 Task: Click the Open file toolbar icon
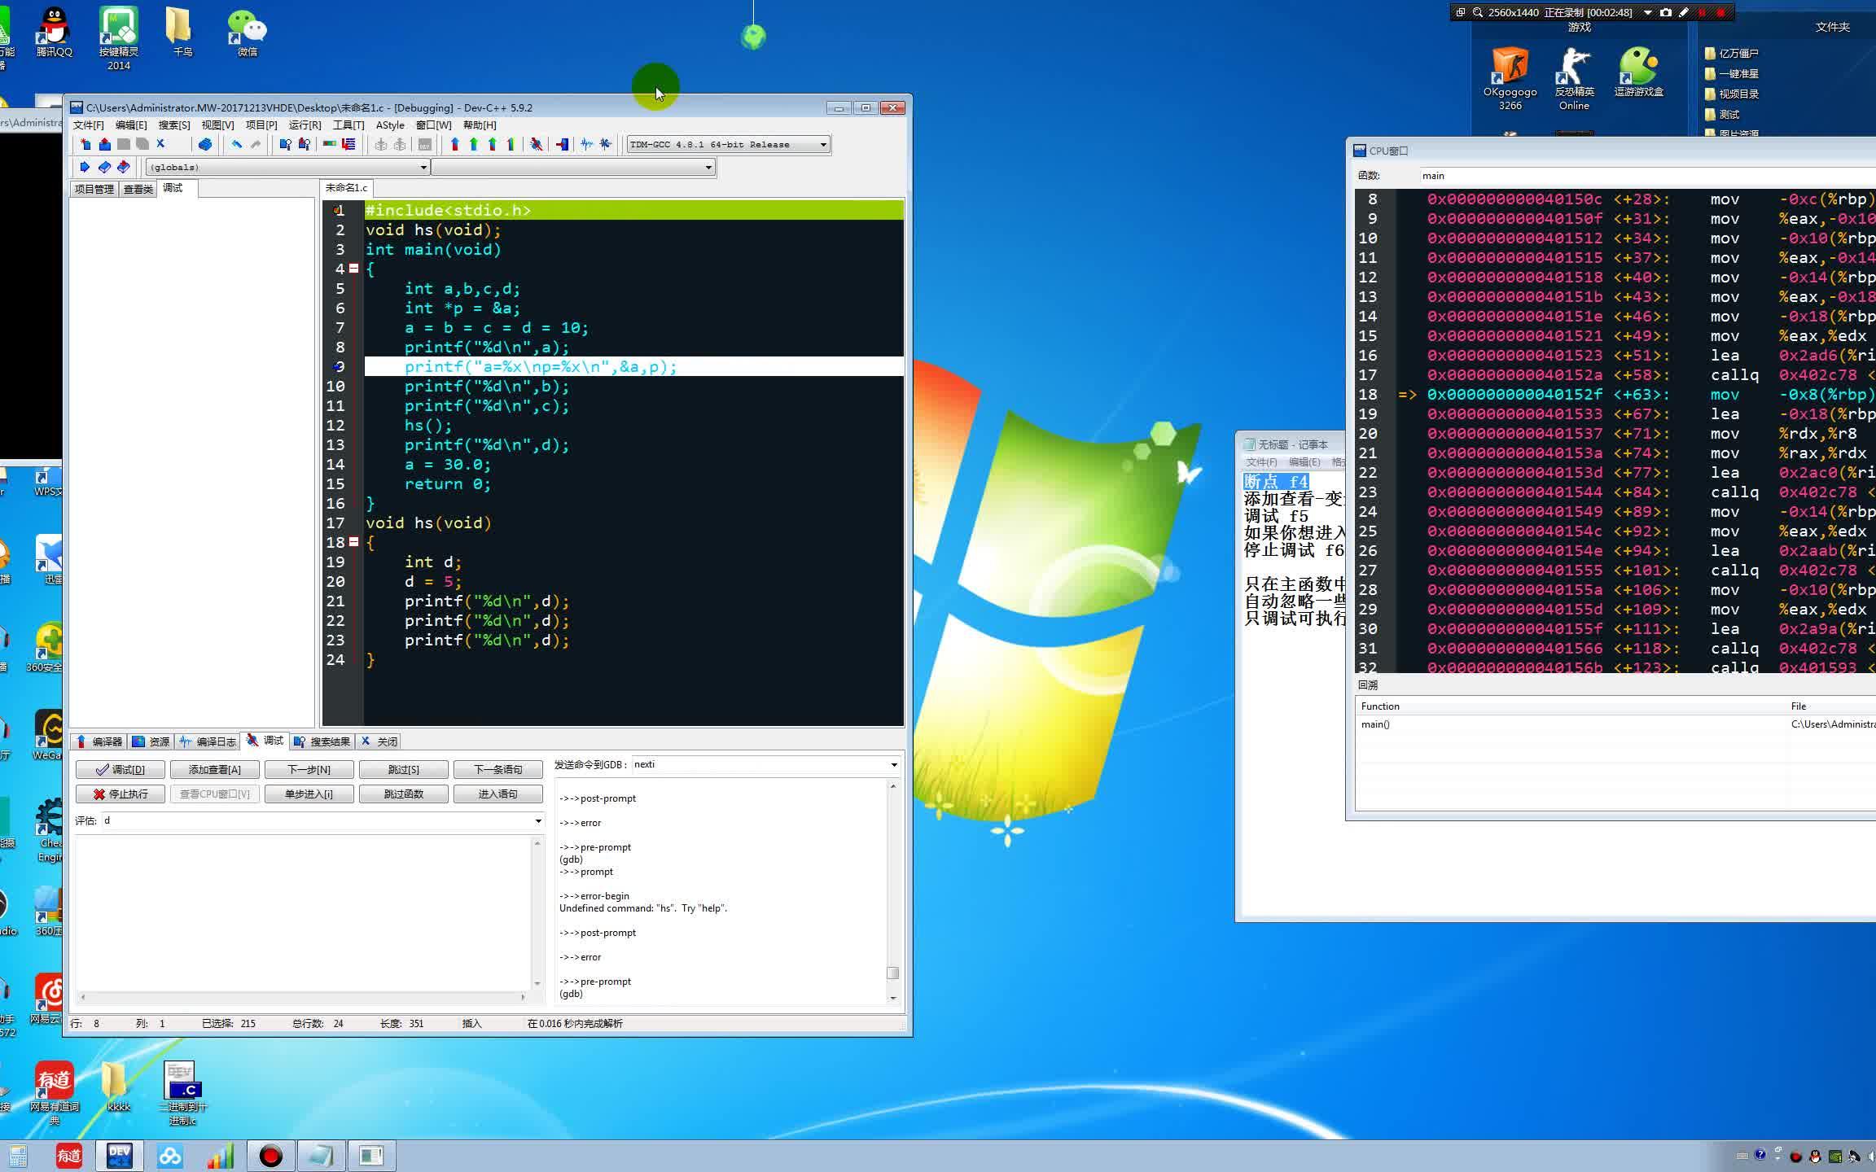(x=104, y=144)
